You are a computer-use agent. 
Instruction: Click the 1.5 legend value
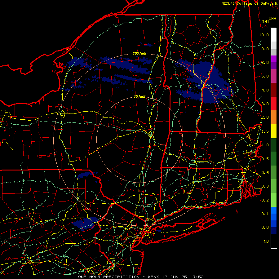[x=265, y=131]
